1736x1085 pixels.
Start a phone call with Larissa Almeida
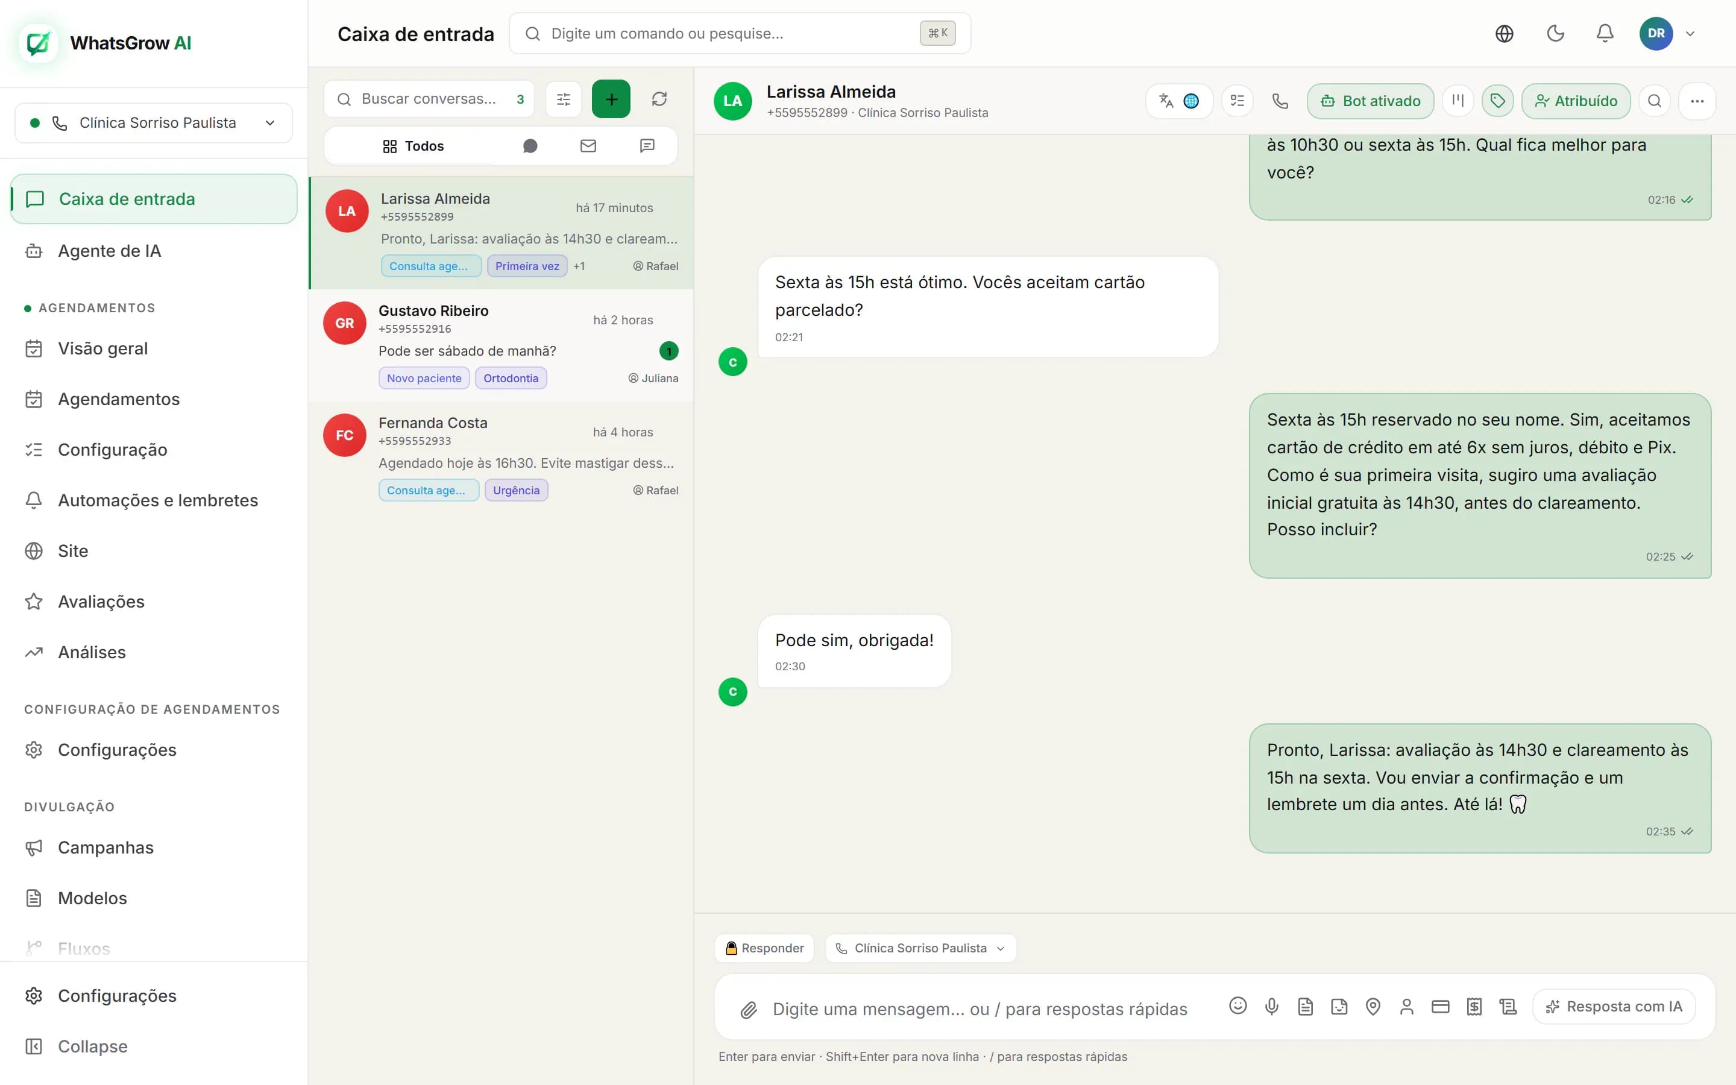coord(1280,101)
